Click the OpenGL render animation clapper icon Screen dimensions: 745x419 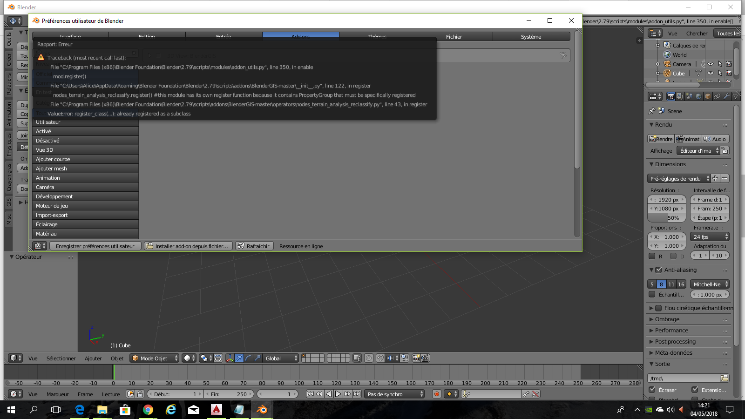(x=425, y=358)
